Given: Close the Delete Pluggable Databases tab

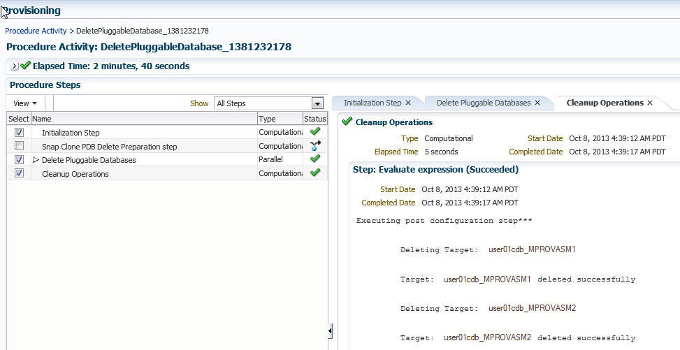Looking at the screenshot, I should click(537, 103).
